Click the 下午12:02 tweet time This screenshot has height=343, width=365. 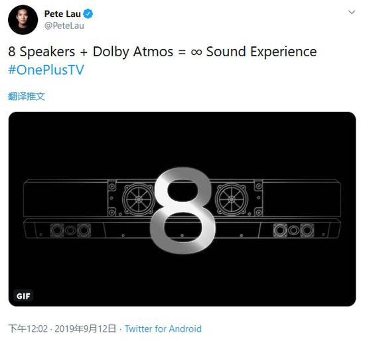[x=28, y=328]
